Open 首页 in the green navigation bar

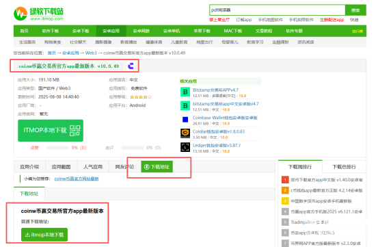click(24, 31)
